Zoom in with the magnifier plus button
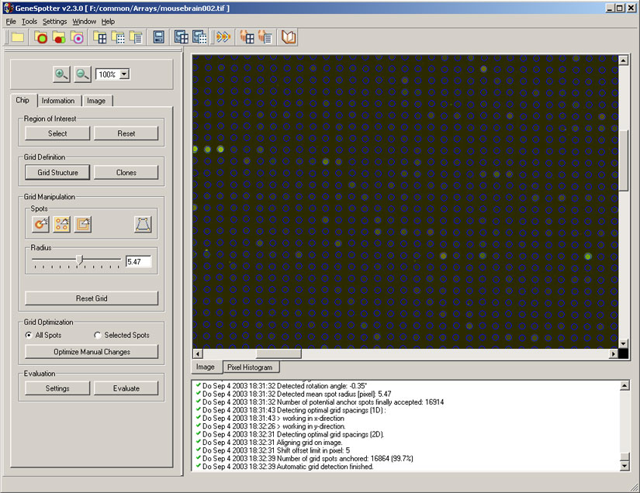The width and height of the screenshot is (640, 493). click(61, 74)
